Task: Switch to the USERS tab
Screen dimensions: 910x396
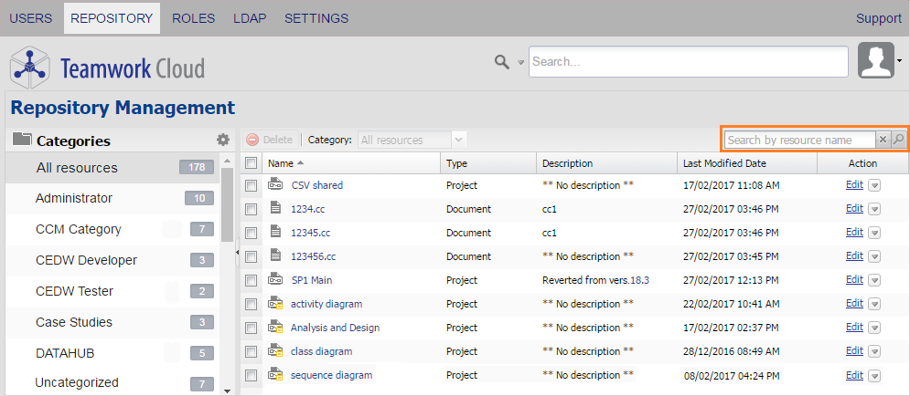Action: [x=31, y=18]
